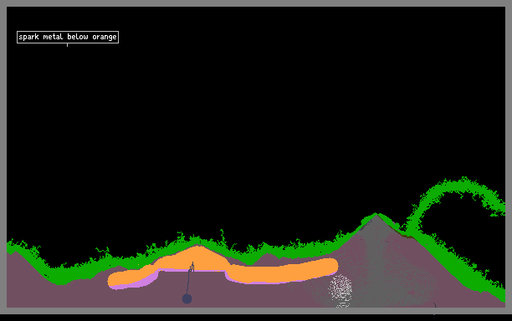Screen dimensions: 512x321
Task: Click the tall plant sprout above orange
Action: point(222,236)
